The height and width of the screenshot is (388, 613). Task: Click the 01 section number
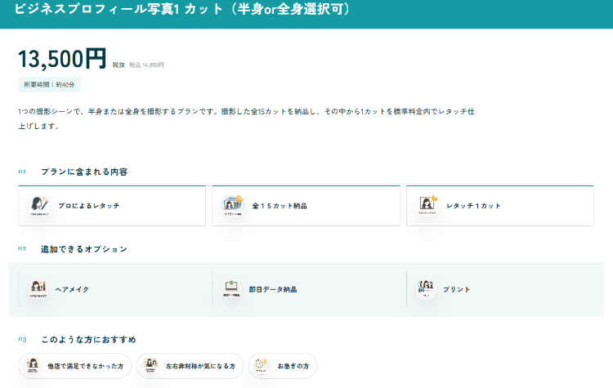tap(22, 172)
